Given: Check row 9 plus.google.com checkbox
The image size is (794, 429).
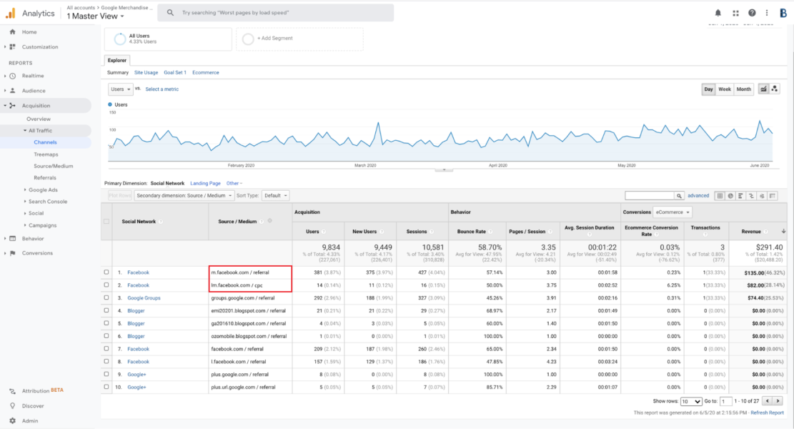Looking at the screenshot, I should 106,374.
